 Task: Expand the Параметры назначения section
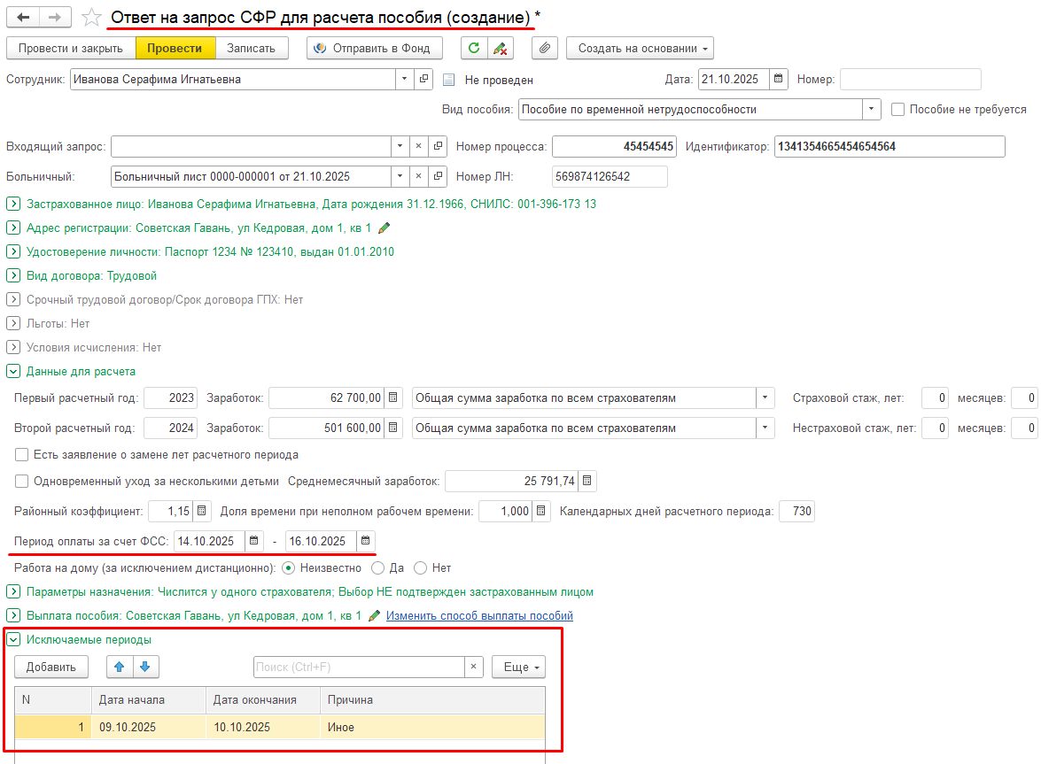point(13,592)
